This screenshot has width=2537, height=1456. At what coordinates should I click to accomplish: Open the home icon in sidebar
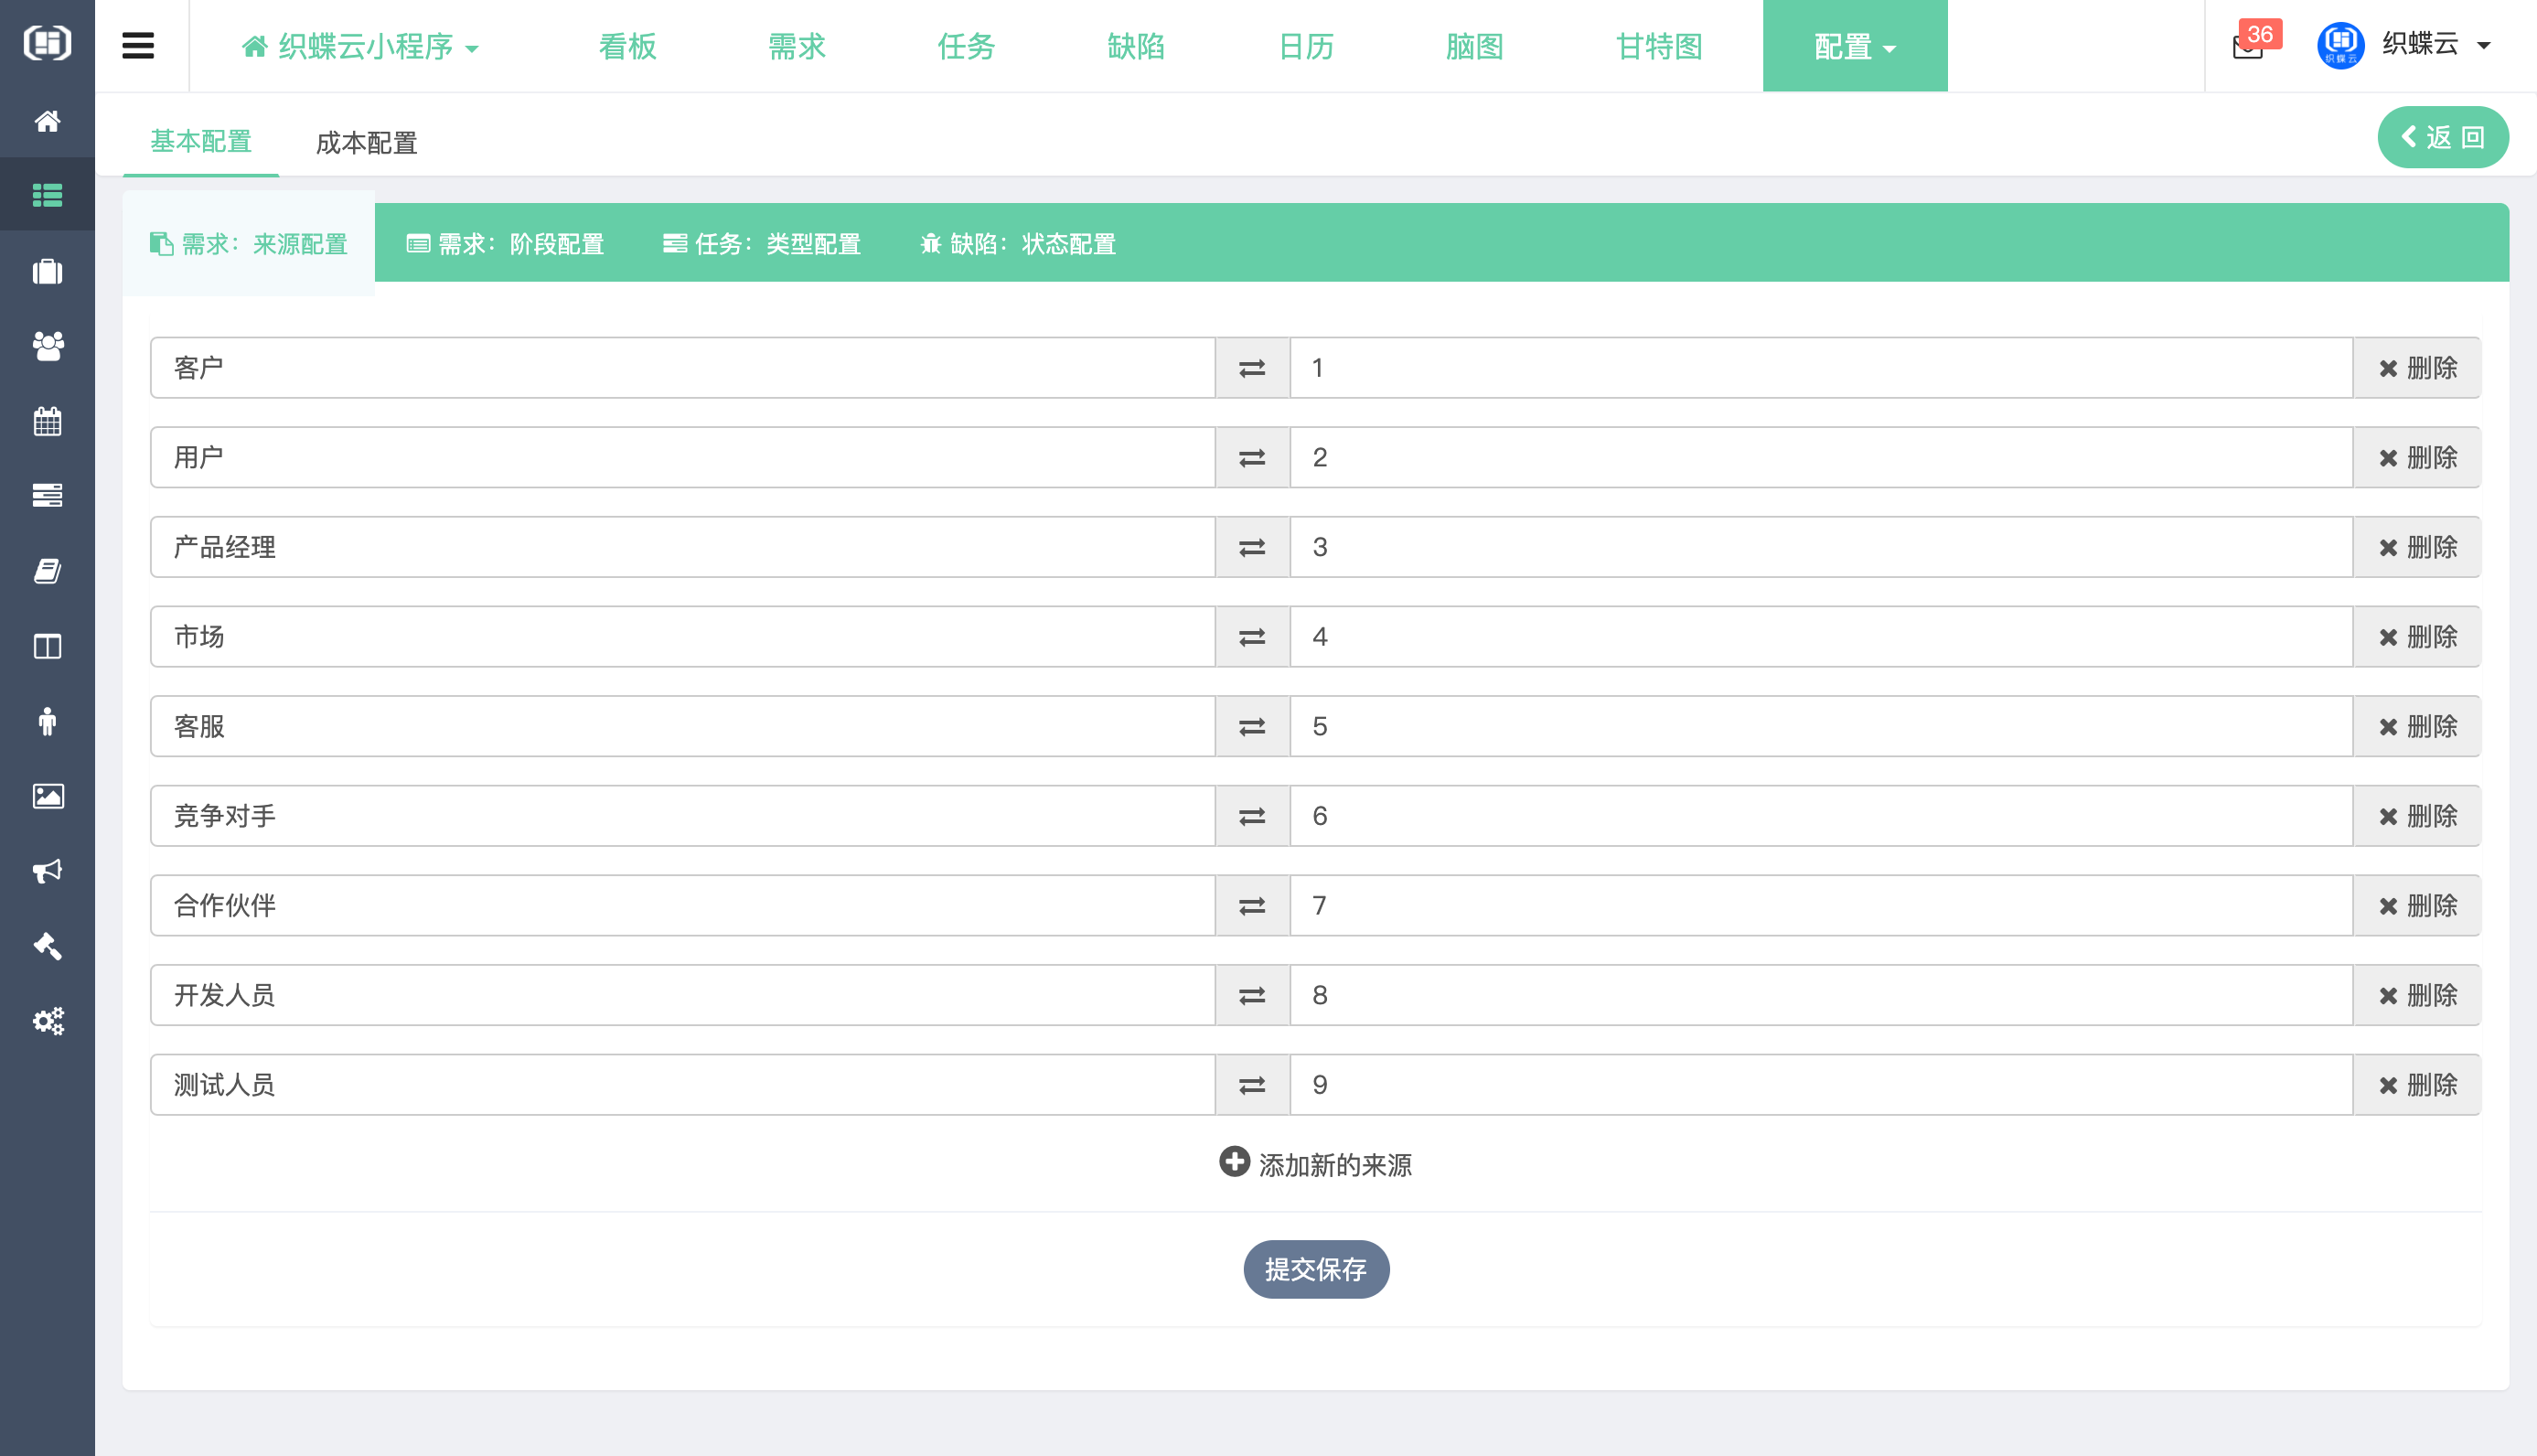(x=47, y=122)
